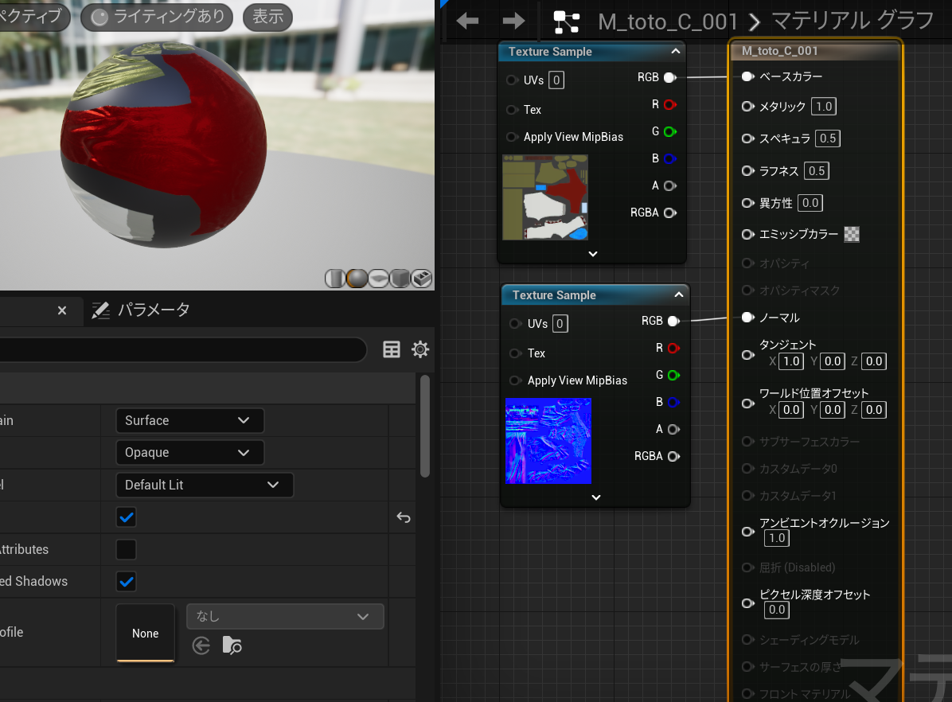
Task: Open the Opaque blend mode dropdown
Action: pyautogui.click(x=189, y=452)
